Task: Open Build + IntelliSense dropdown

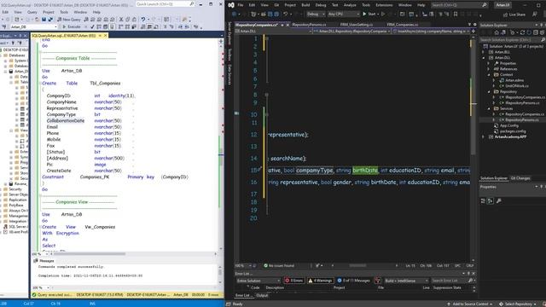Action: click(406, 281)
